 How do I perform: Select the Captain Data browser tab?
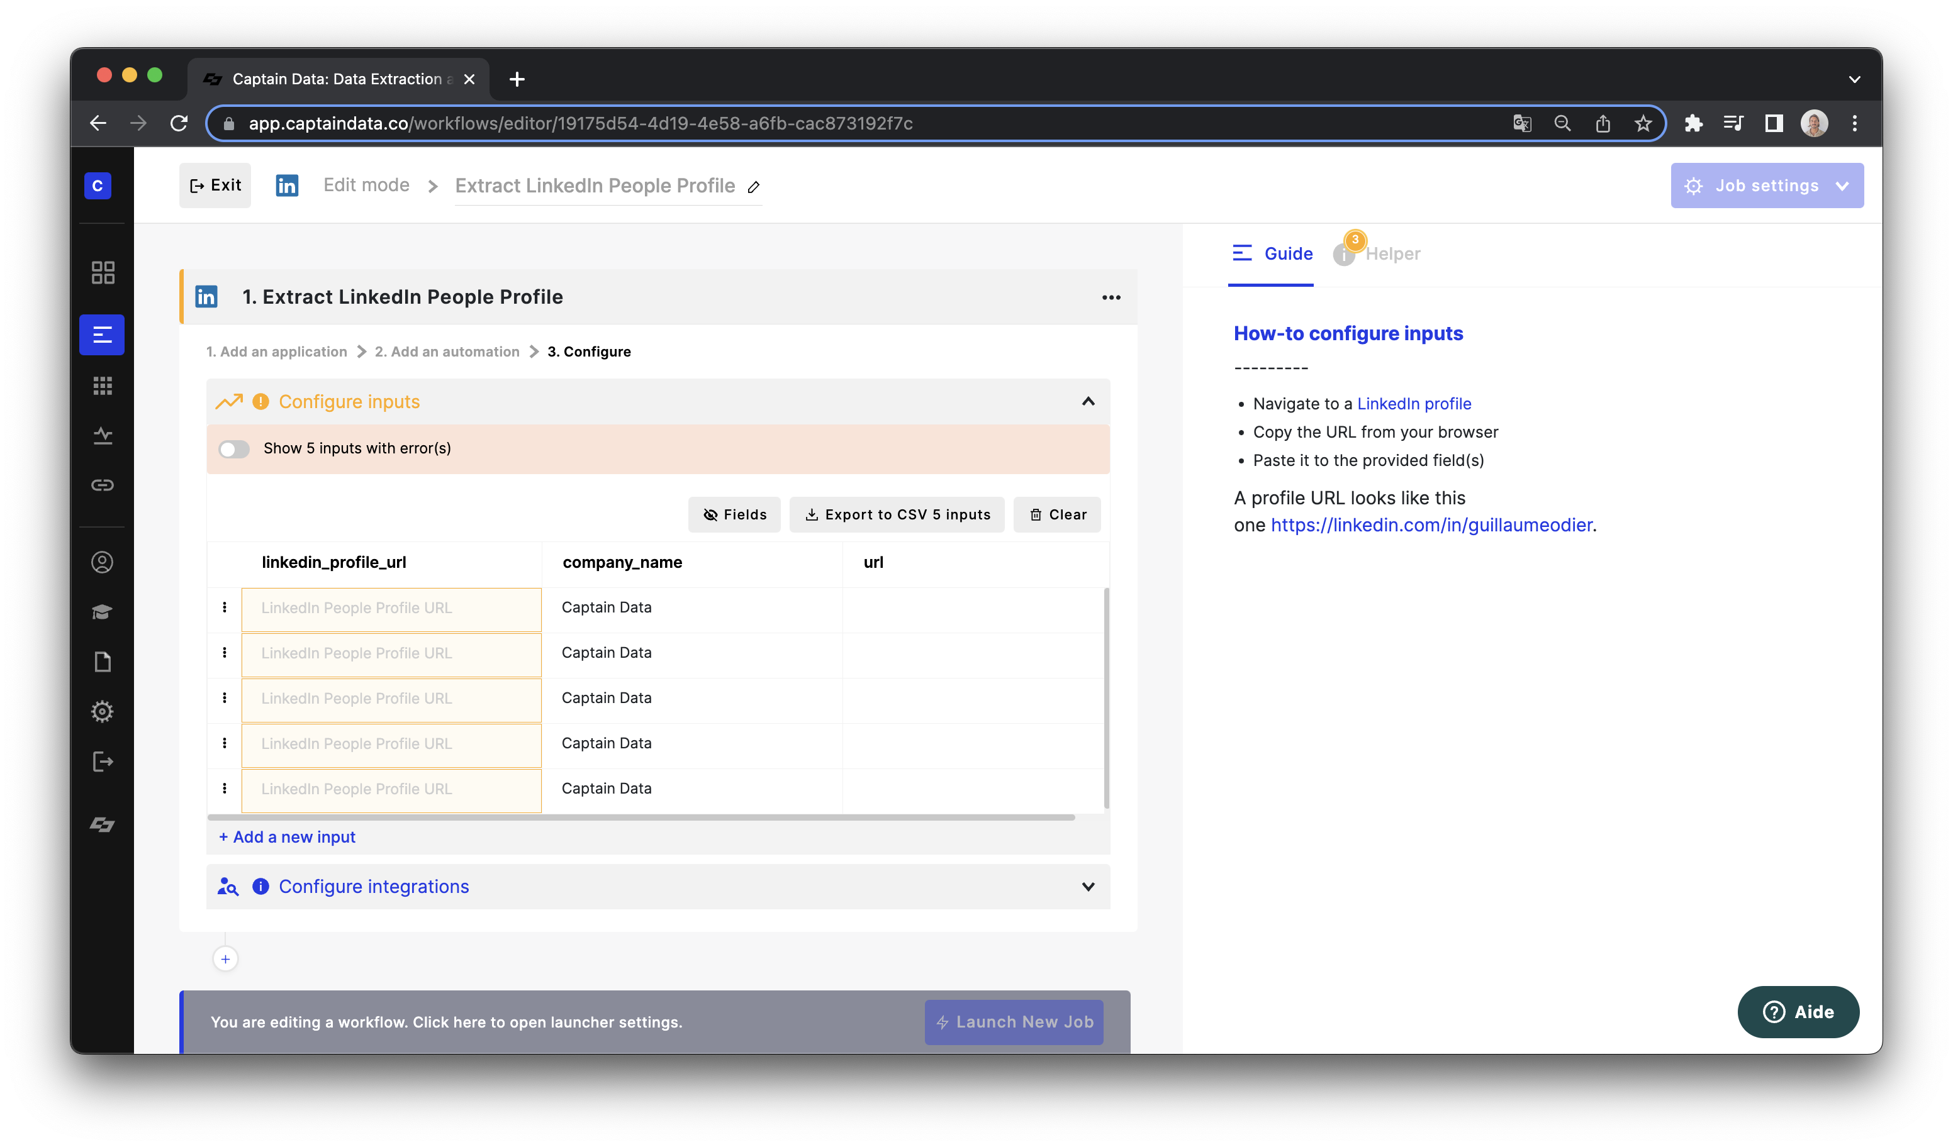tap(339, 79)
